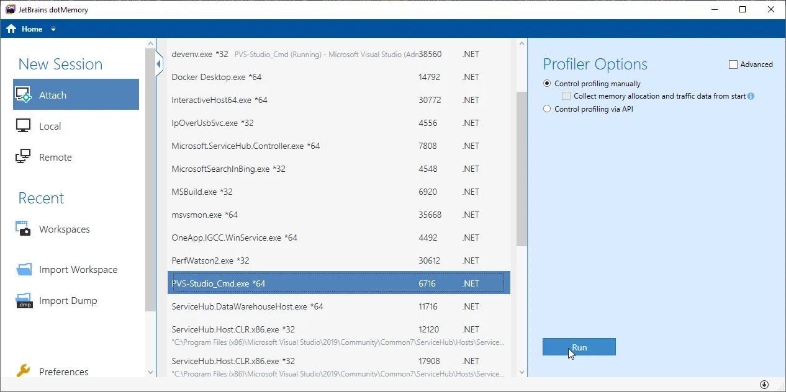Click the Import Dump folder icon

click(24, 300)
